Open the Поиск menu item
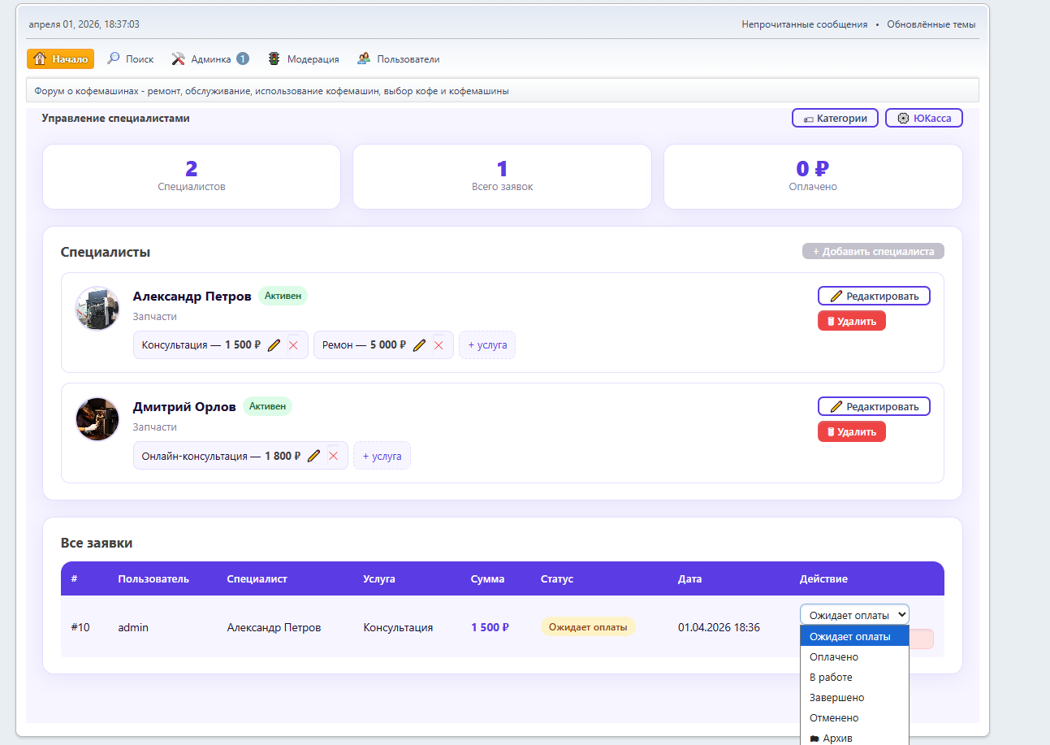This screenshot has width=1050, height=745. point(131,59)
